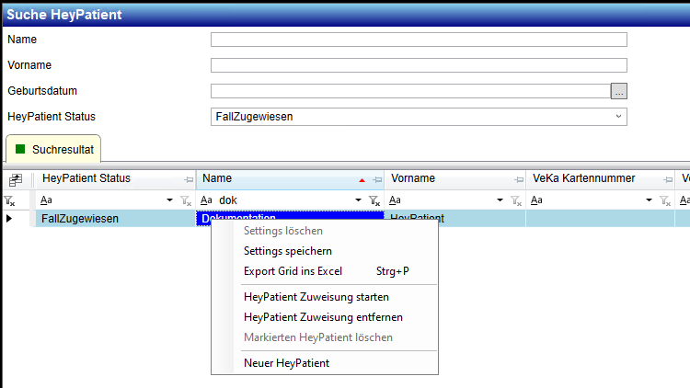Expand Vorname column filter dropdown
The height and width of the screenshot is (388, 690).
[x=500, y=200]
